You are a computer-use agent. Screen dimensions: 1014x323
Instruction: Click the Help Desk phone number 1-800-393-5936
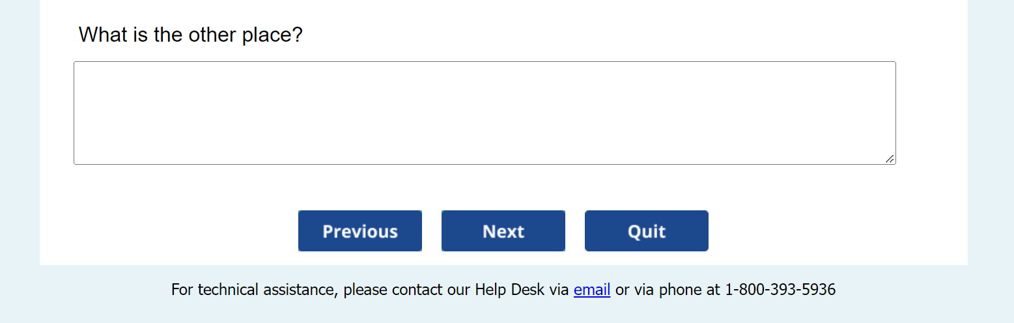click(x=780, y=290)
